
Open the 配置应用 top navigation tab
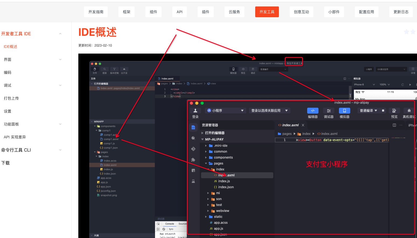point(366,12)
